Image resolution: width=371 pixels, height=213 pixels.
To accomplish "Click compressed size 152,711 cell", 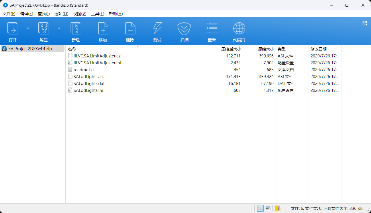I will (233, 56).
